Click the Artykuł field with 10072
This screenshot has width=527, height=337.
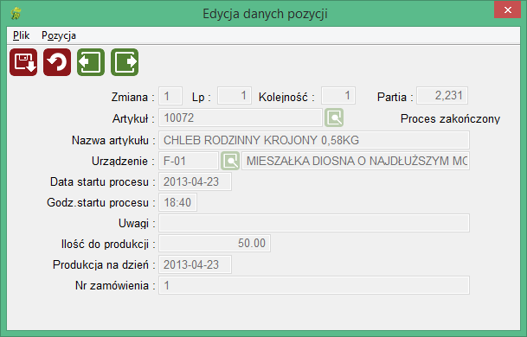(x=241, y=118)
